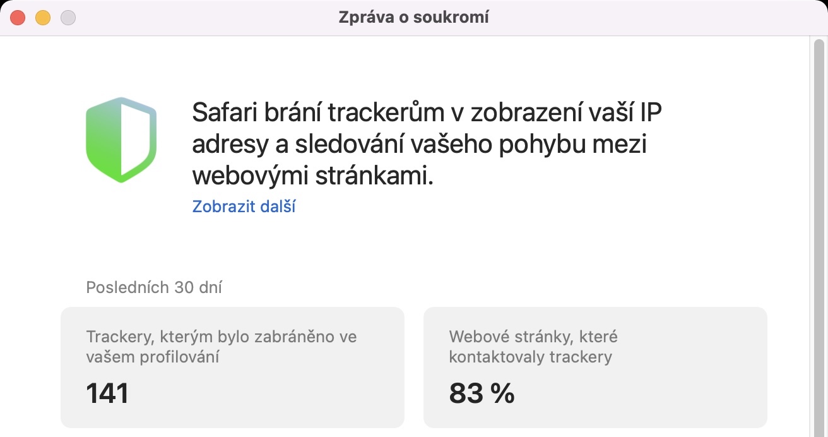Click the green privacy shield icon
Viewport: 828px width, 437px height.
coord(121,140)
